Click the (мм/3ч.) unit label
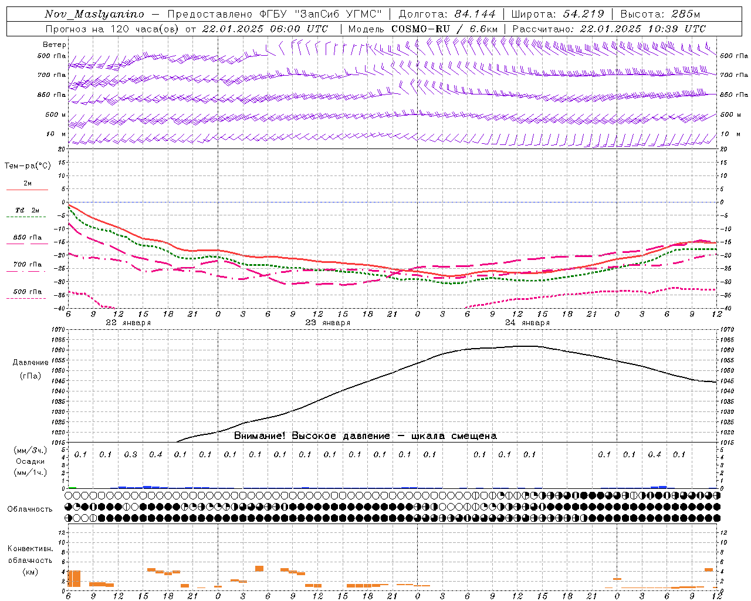This screenshot has height=601, width=751. click(x=31, y=450)
